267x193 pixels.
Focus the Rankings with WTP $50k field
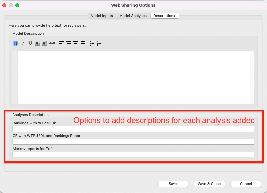[133, 129]
